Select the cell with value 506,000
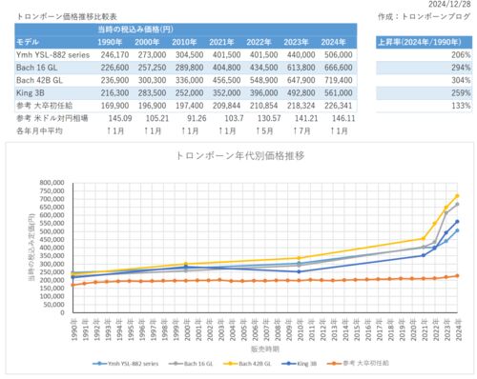The width and height of the screenshot is (477, 379). click(339, 55)
